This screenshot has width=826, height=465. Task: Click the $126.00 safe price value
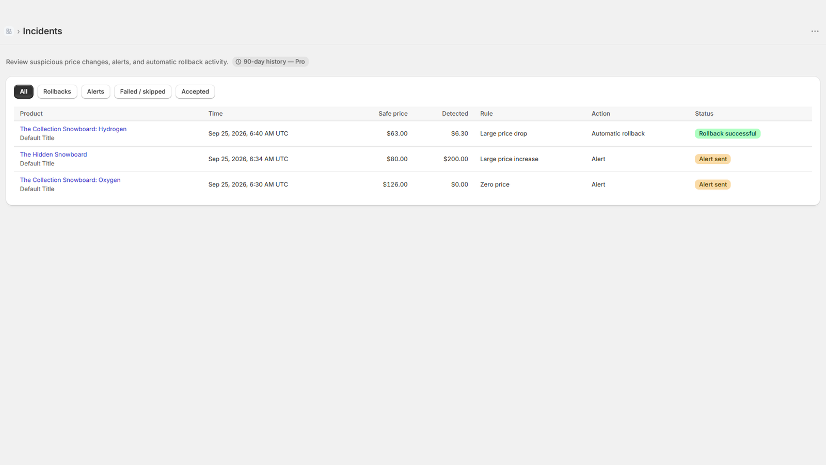point(395,184)
